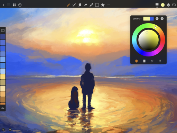Image resolution: width=177 pixels, height=133 pixels.
Task: Open the more tools ellipsis menu
Action: (109, 5)
